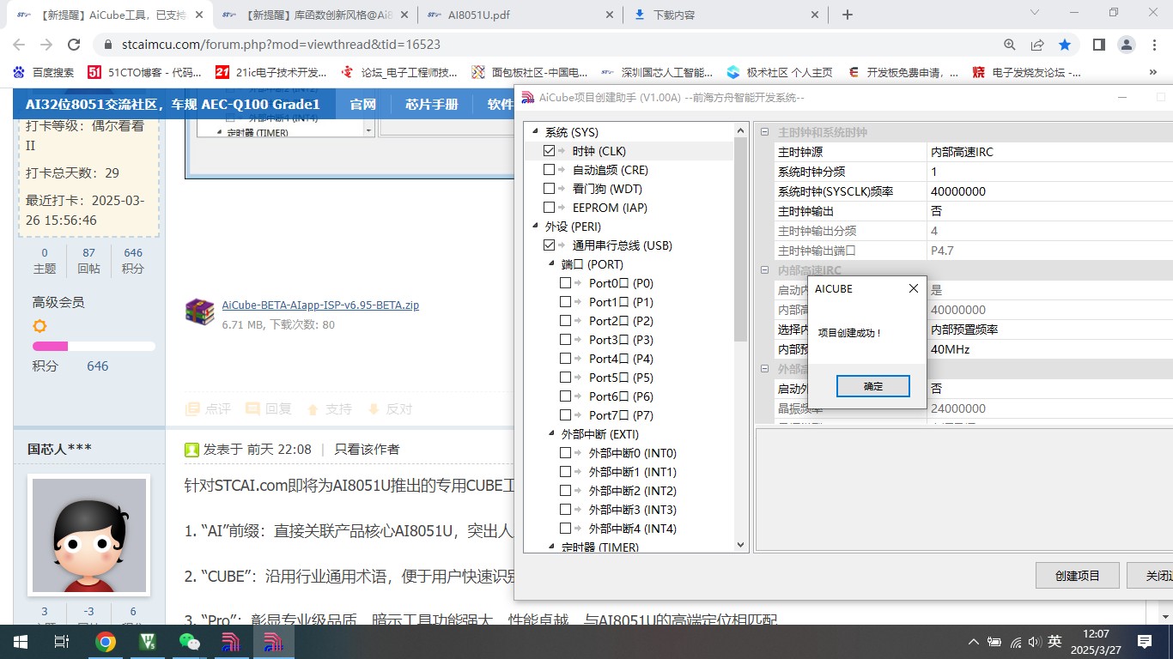This screenshot has height=659, width=1173.
Task: Select 主时钟源 value 内部高速IRC
Action: point(1049,152)
